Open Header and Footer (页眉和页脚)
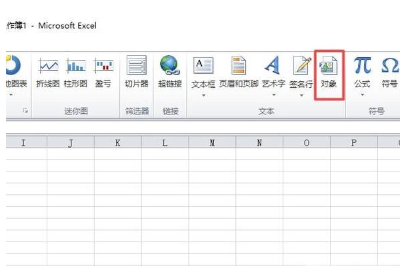400x266 pixels. [x=239, y=72]
